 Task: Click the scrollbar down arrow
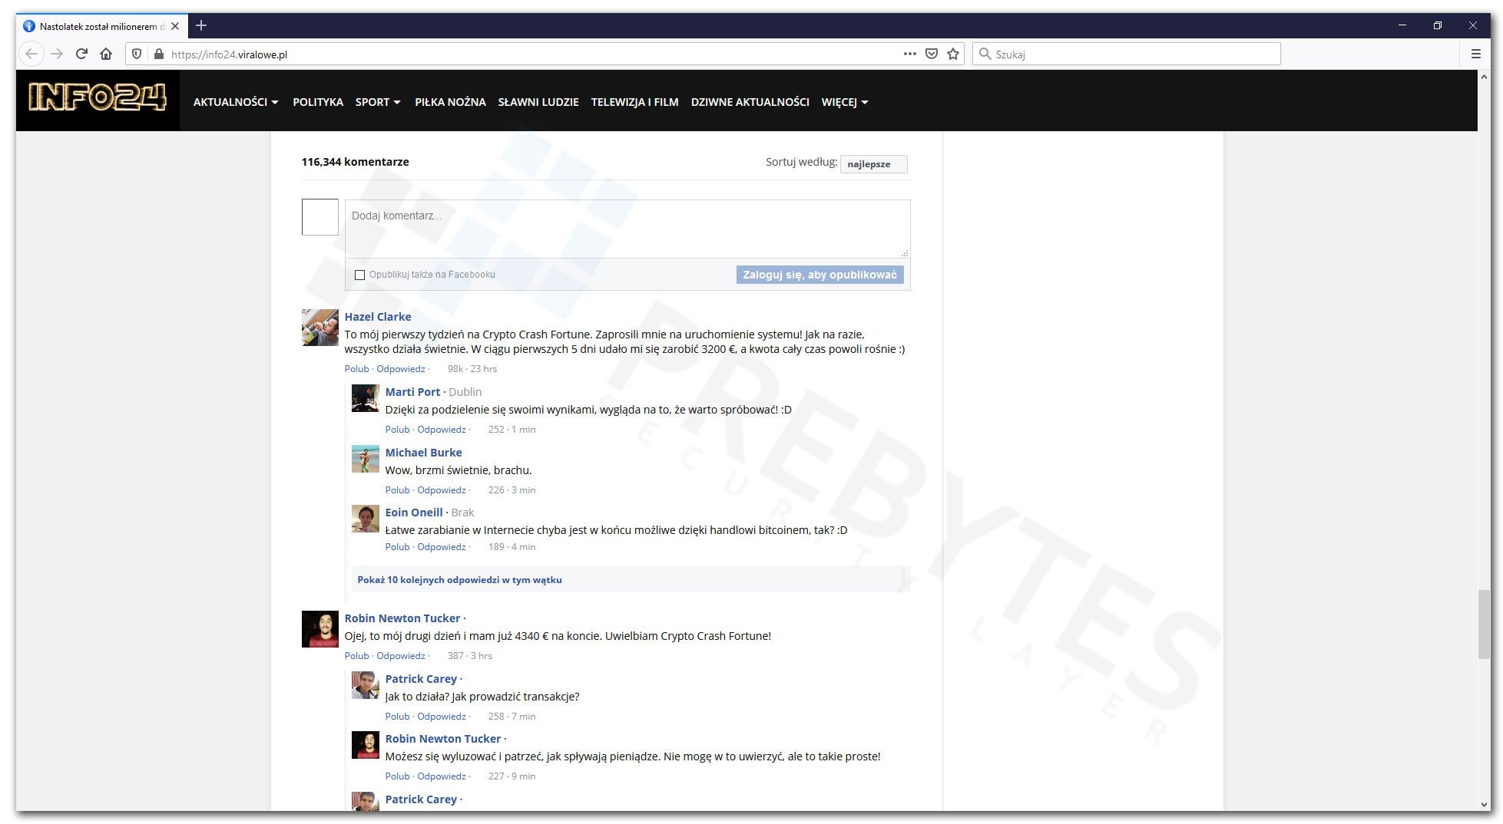(1484, 804)
